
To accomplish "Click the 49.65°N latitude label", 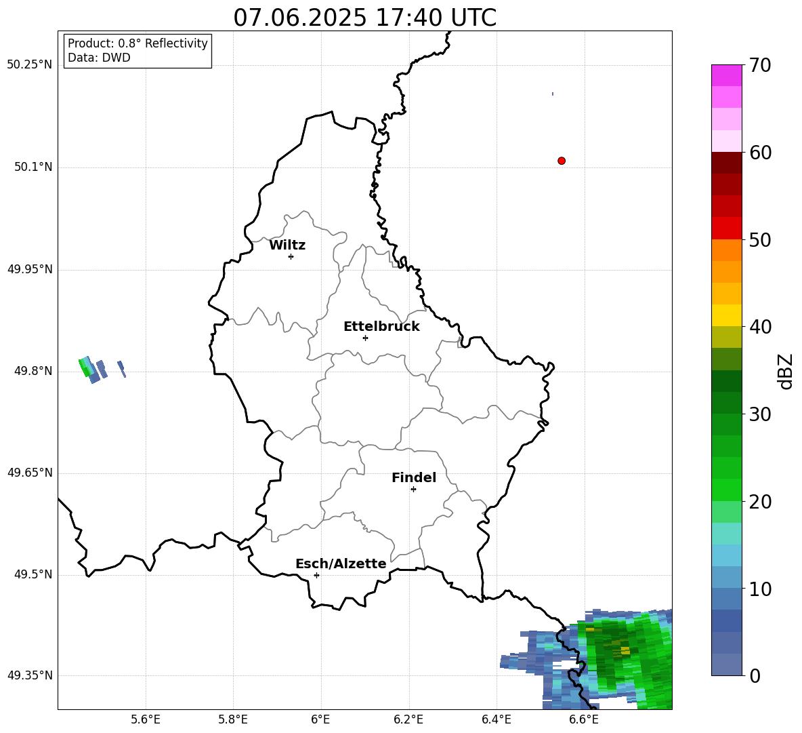I will pyautogui.click(x=30, y=472).
